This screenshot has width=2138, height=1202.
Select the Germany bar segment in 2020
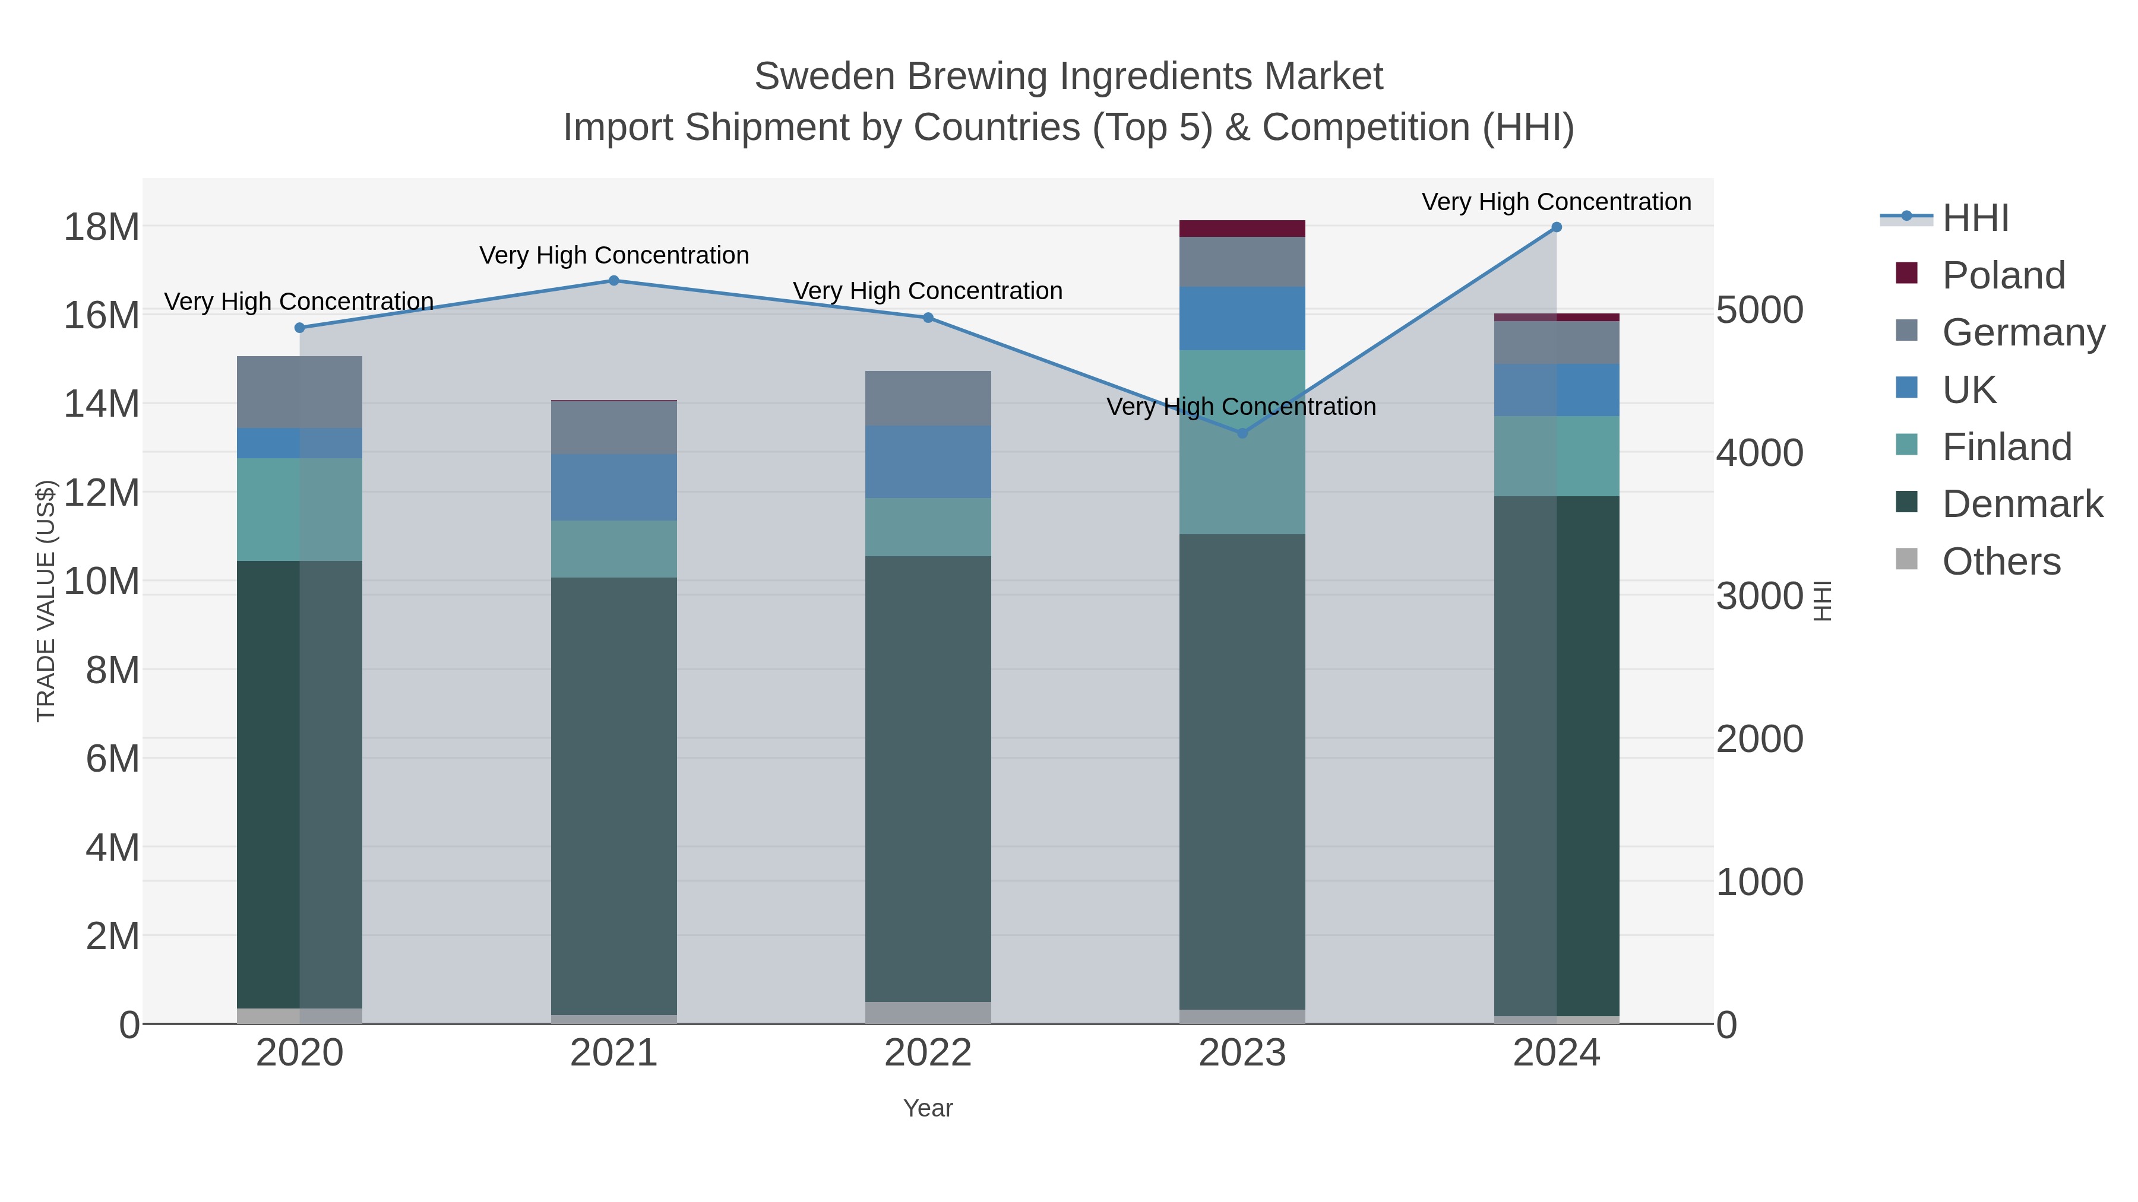300,392
